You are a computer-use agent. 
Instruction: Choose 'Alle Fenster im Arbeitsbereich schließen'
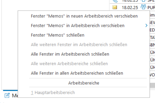click(x=70, y=54)
